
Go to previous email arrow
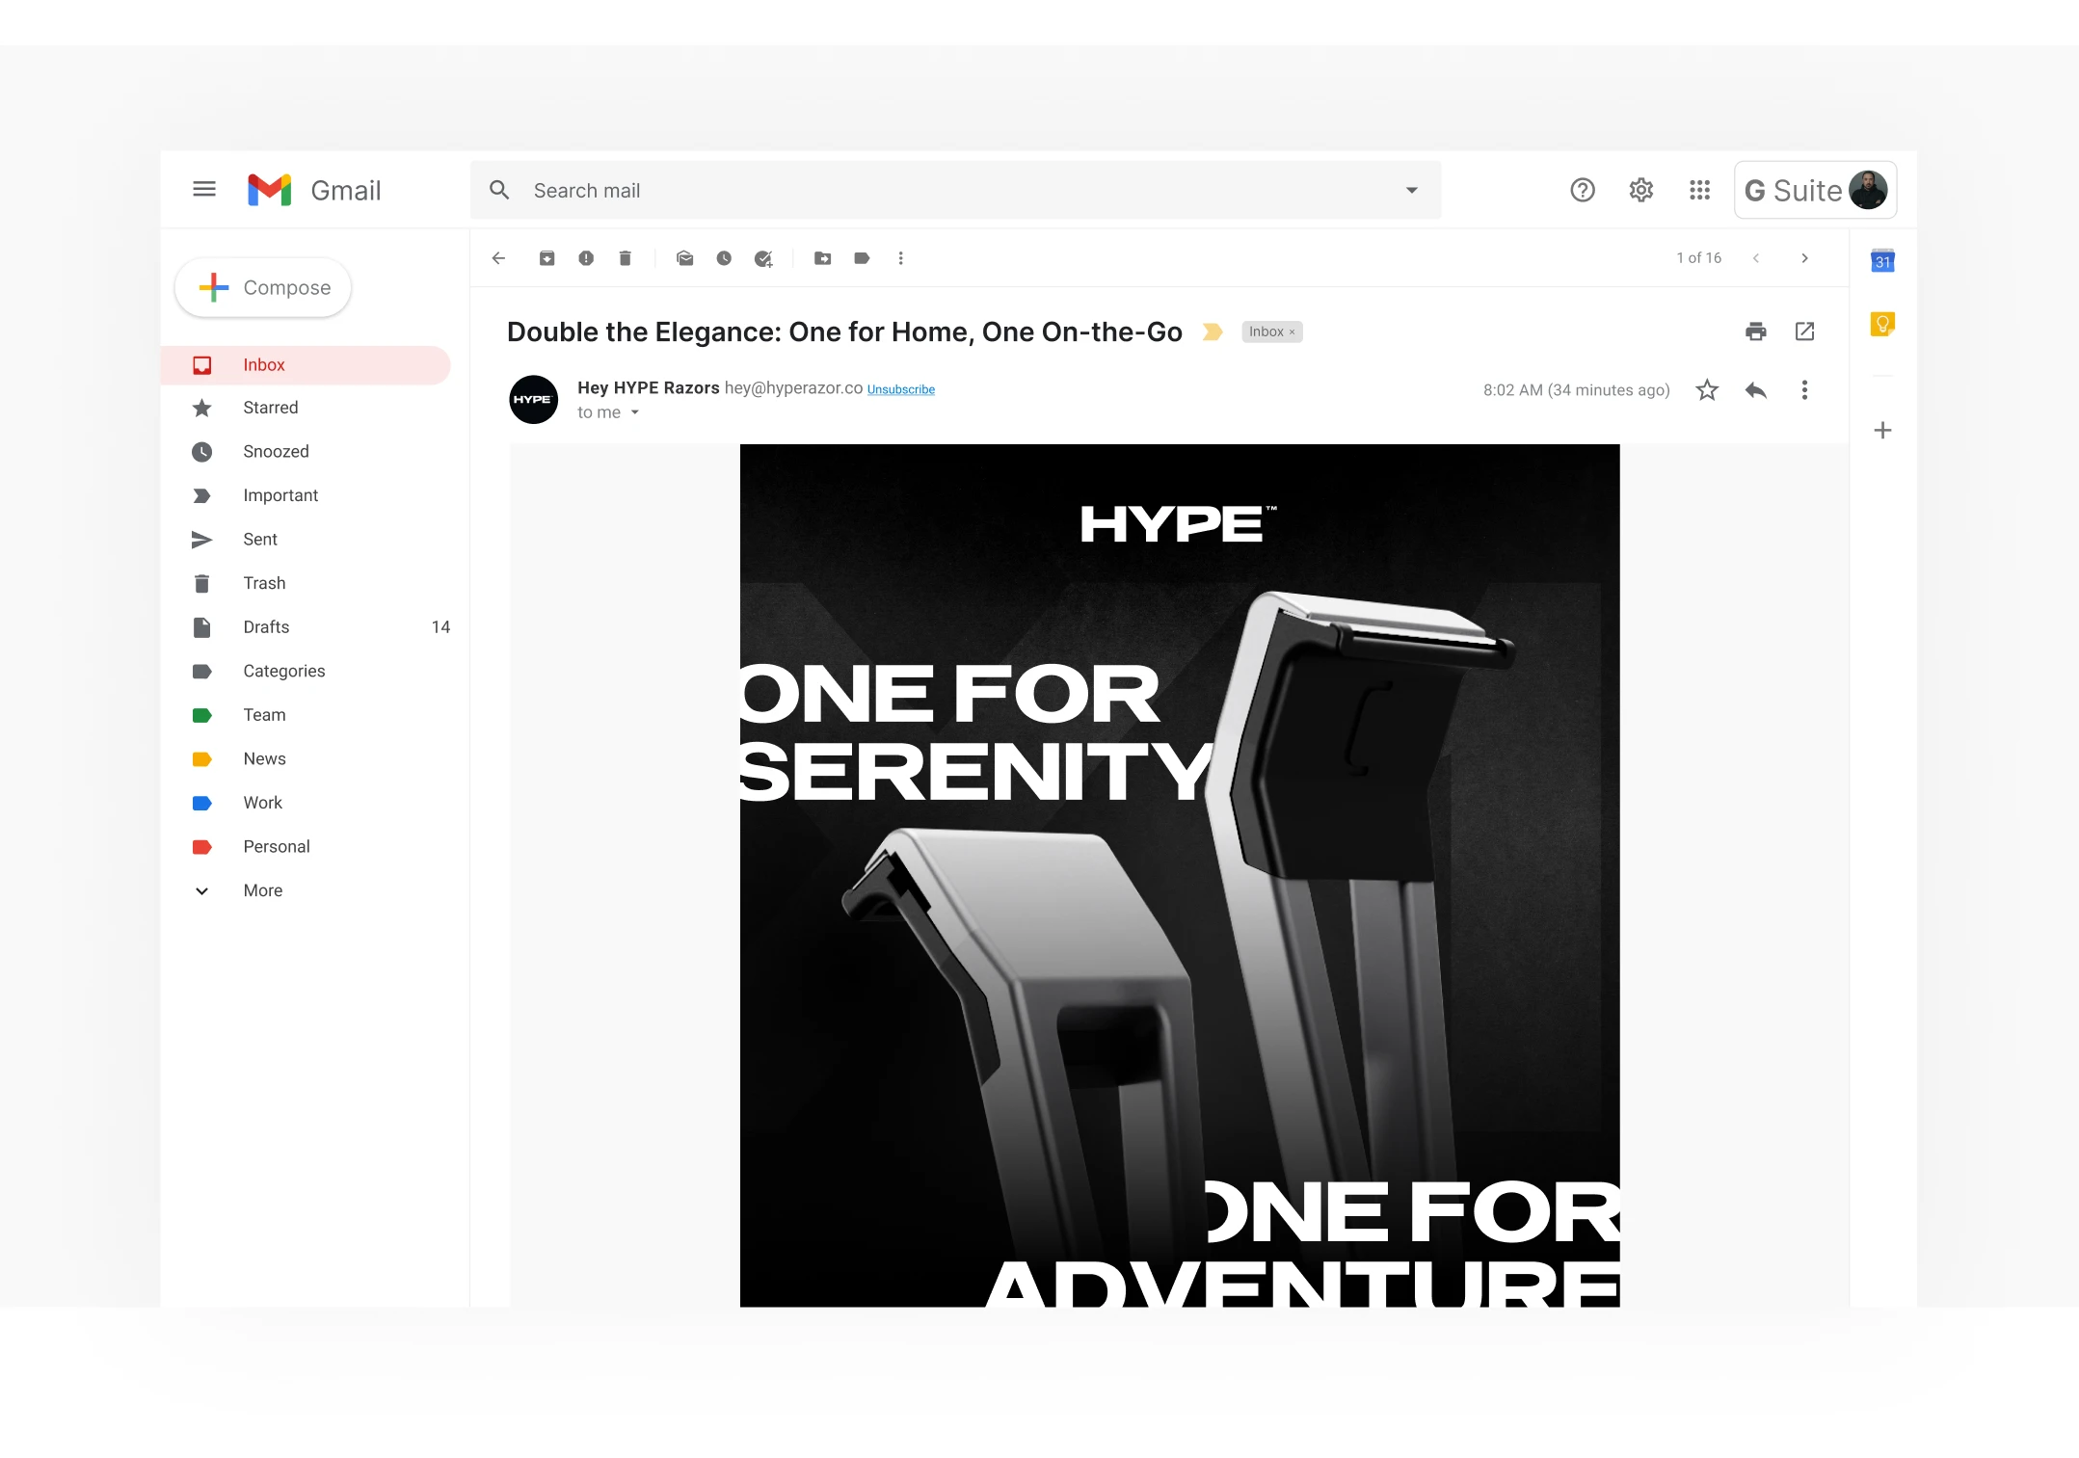tap(1756, 258)
